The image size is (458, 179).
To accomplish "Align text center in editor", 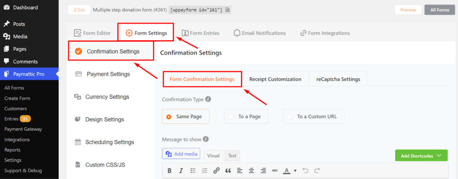I will (251, 171).
